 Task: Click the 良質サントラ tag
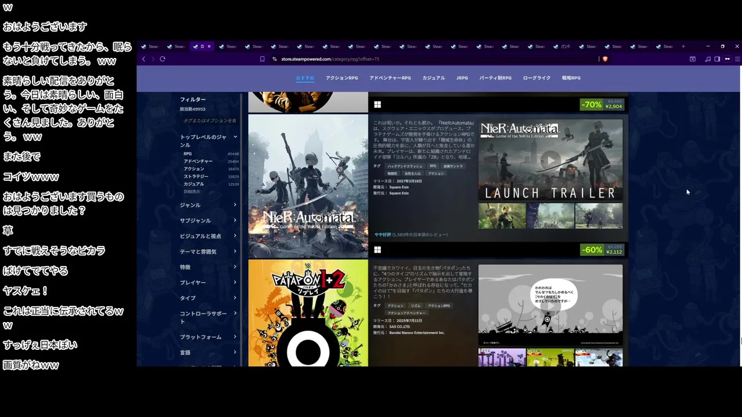point(453,166)
